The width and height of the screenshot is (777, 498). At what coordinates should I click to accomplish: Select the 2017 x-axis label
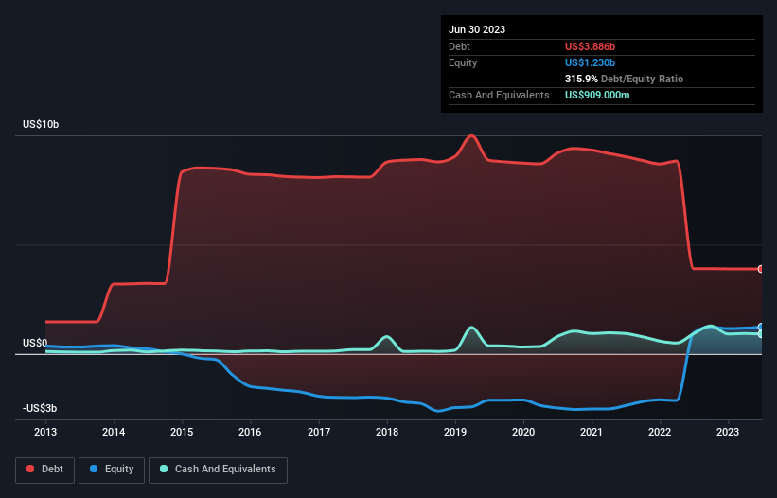(x=319, y=432)
